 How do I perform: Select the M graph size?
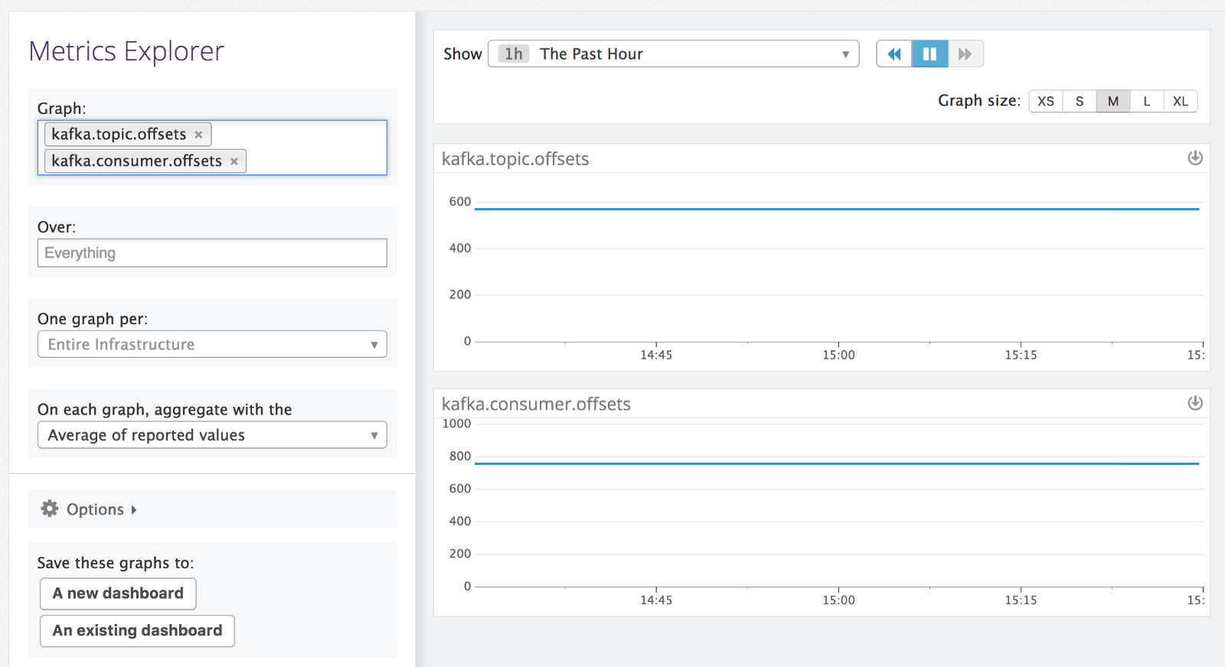point(1112,102)
